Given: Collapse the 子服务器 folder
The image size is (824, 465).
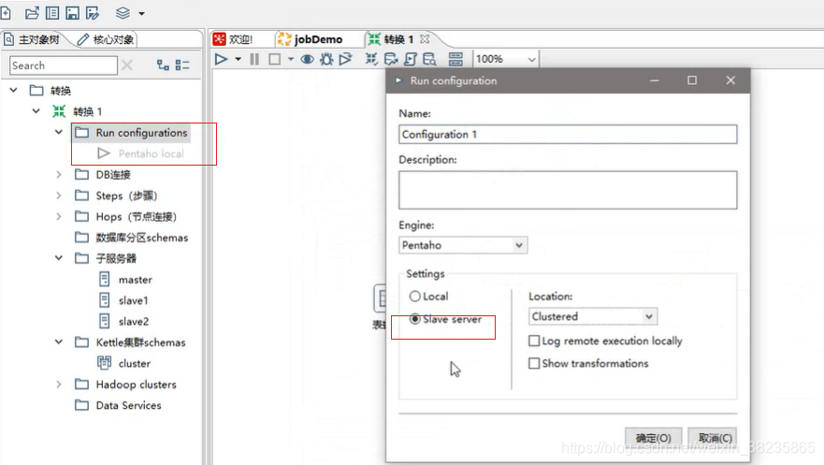Looking at the screenshot, I should coord(58,258).
